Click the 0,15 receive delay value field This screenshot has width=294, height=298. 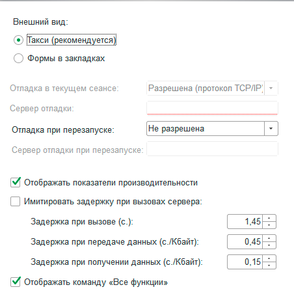click(x=245, y=262)
